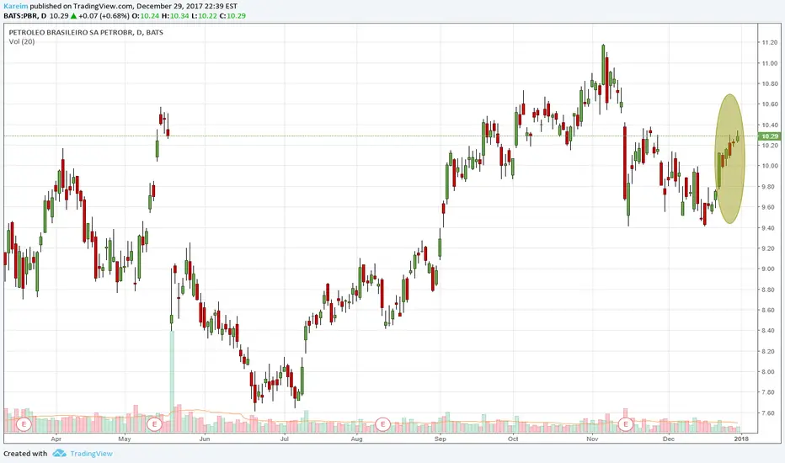Click the tall green volume spike bar in late May
The width and height of the screenshot is (785, 463).
click(172, 381)
